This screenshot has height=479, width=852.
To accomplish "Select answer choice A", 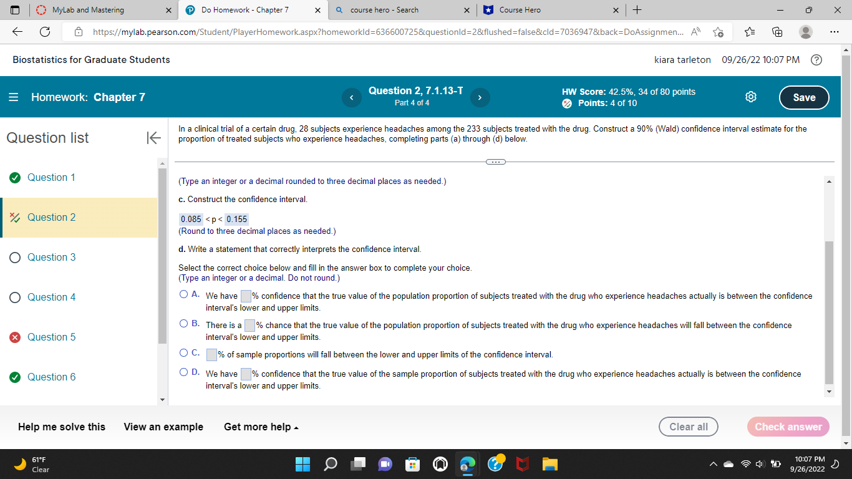I will tap(183, 294).
